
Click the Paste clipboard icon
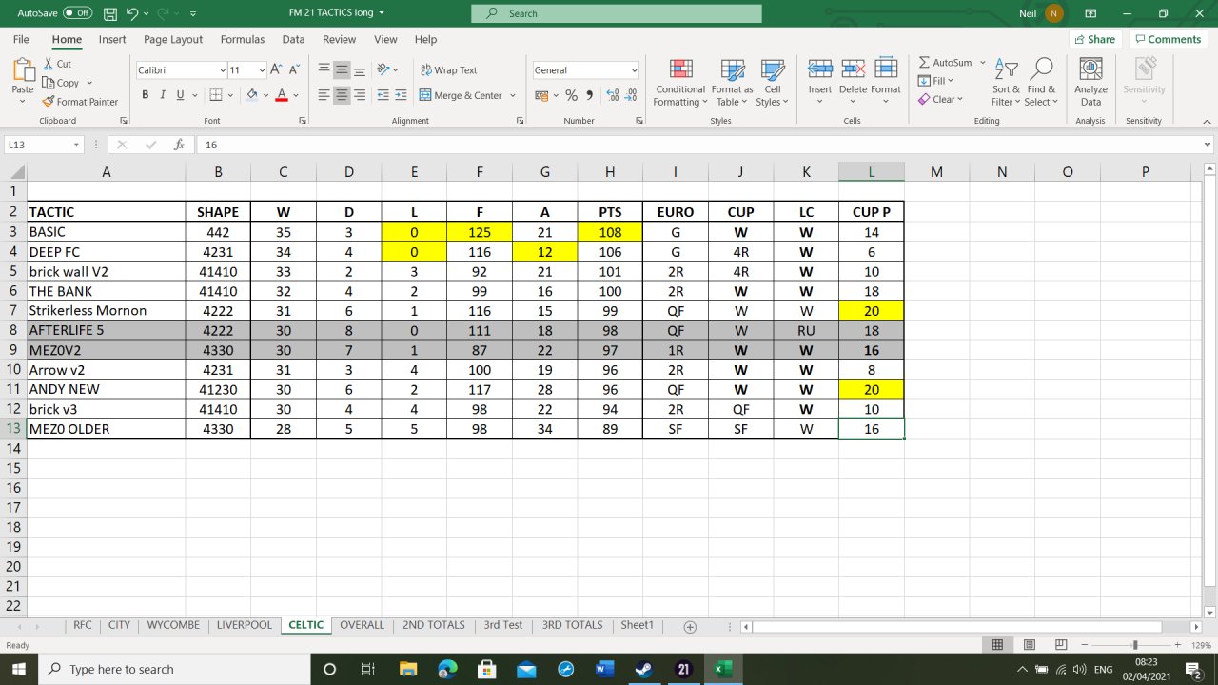click(22, 69)
